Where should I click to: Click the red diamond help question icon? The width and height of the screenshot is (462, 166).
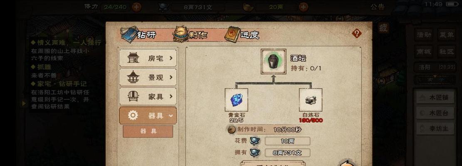point(356,33)
